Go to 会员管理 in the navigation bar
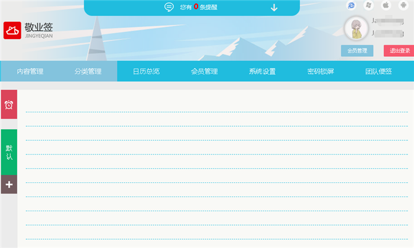 click(204, 72)
